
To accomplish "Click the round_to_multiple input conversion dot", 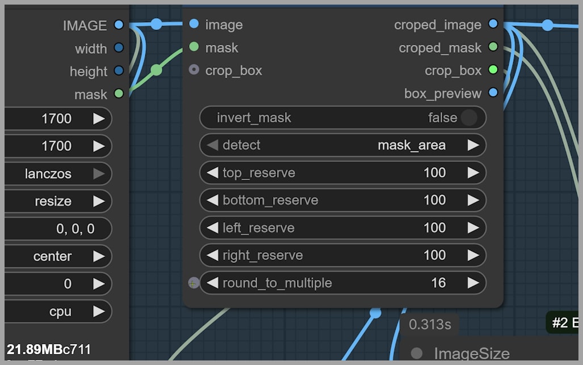I will (194, 283).
